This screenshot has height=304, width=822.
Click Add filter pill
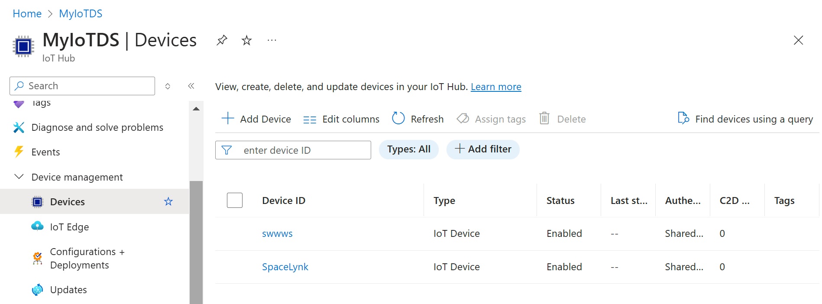(483, 149)
